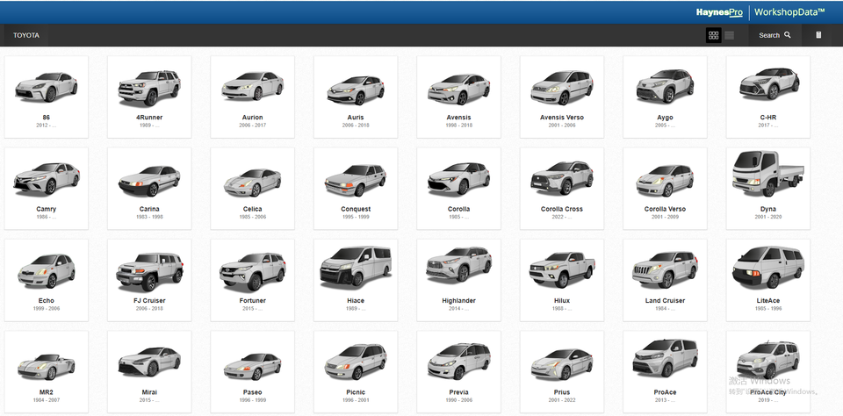Switch to list view layout

click(730, 35)
